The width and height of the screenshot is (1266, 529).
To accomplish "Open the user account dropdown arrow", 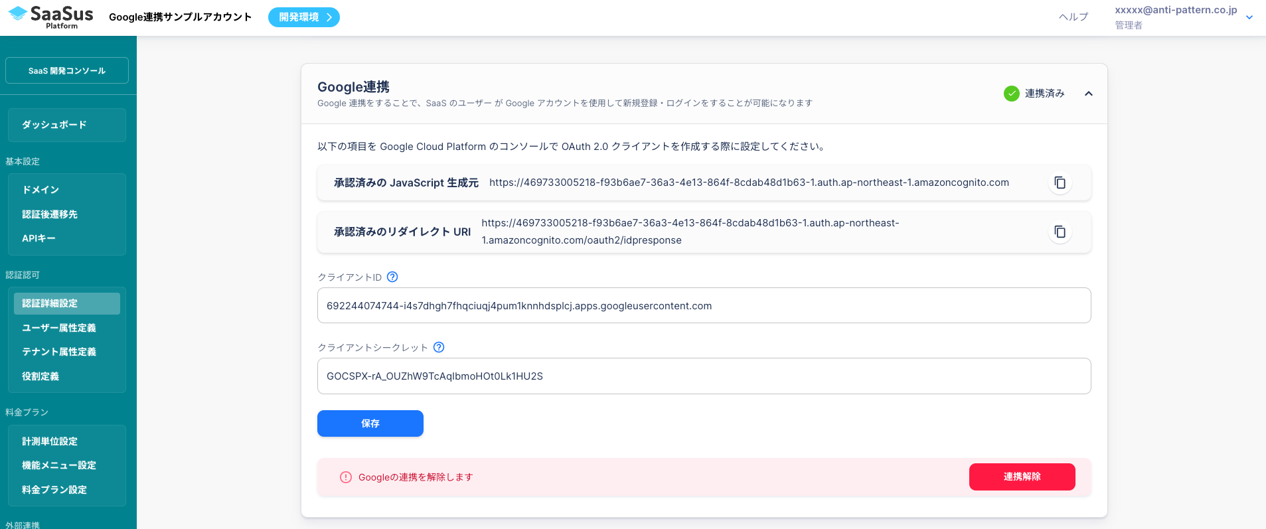I will click(1249, 18).
